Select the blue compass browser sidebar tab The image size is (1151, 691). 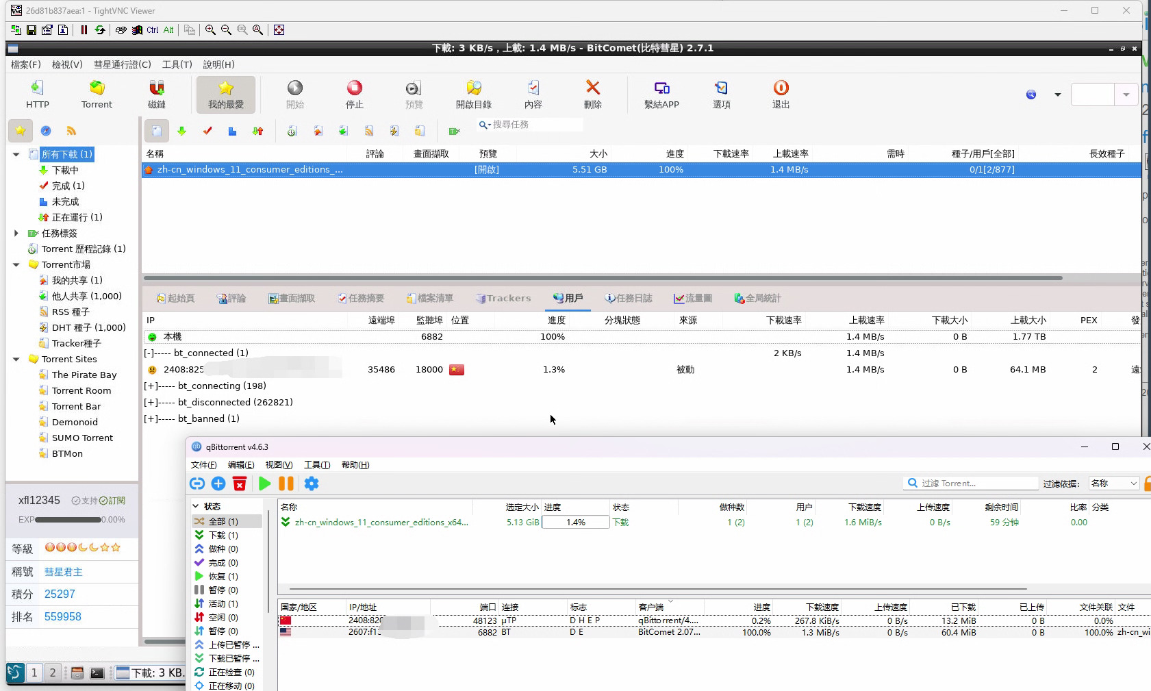pos(46,130)
